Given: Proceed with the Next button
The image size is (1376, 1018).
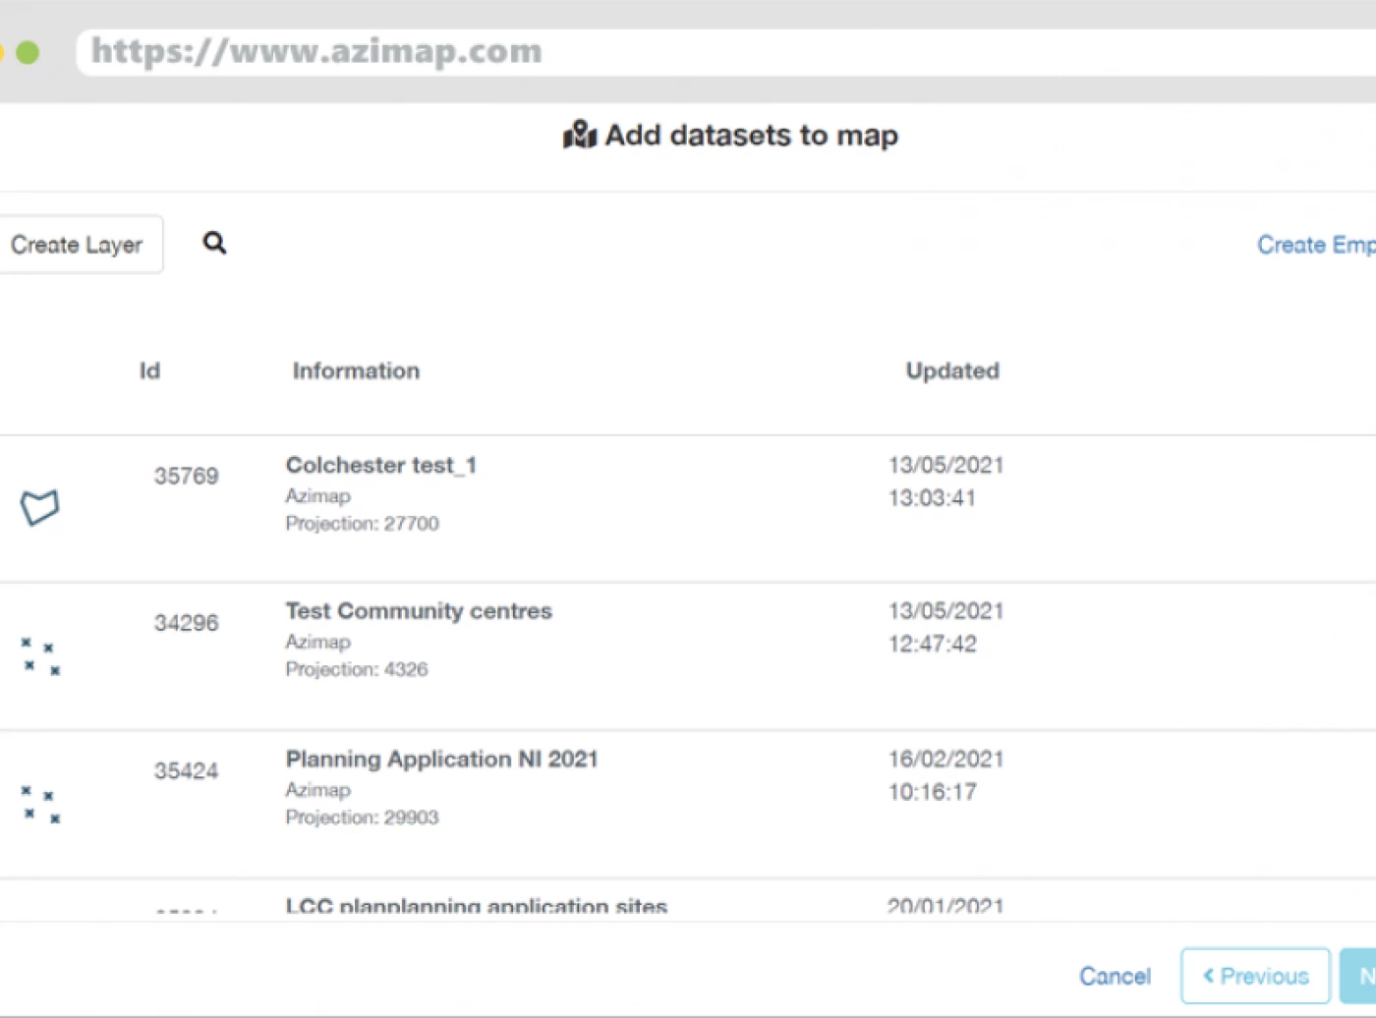Looking at the screenshot, I should [x=1361, y=976].
